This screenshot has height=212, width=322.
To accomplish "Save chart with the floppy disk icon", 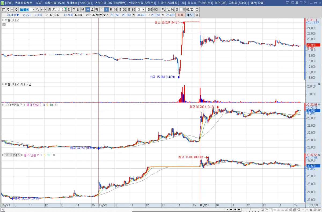I will pos(173,9).
